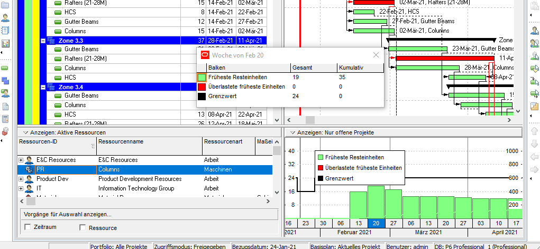540x249 pixels.
Task: Click the indent right arrow icon
Action: [x=535, y=169]
